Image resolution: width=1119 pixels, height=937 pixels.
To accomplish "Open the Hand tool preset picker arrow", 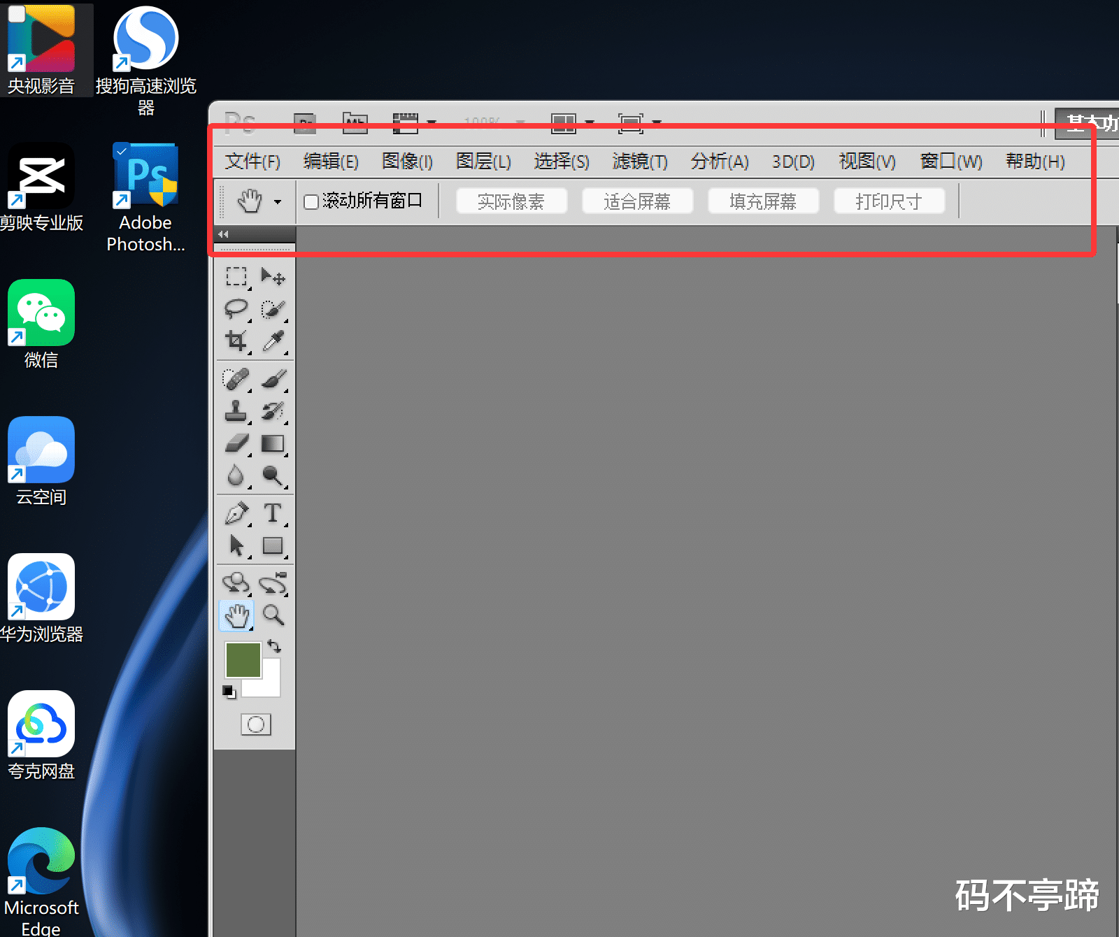I will (278, 202).
